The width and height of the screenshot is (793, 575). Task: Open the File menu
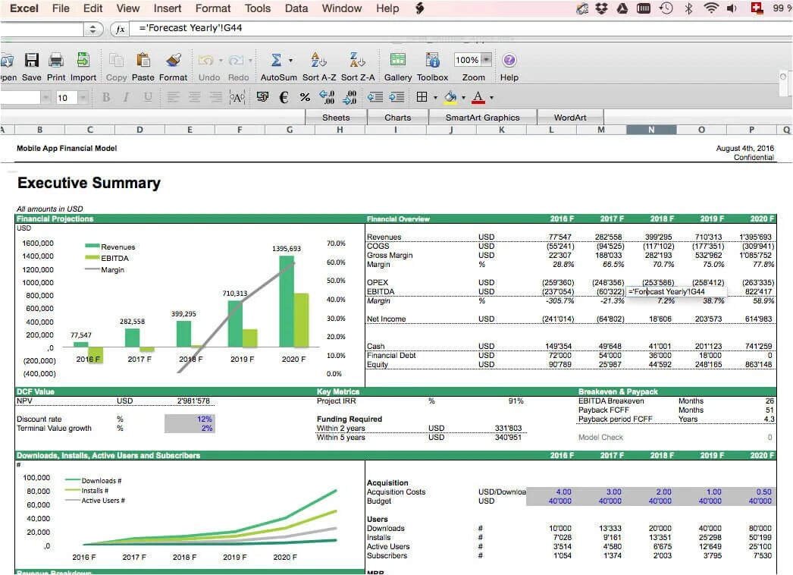click(61, 8)
